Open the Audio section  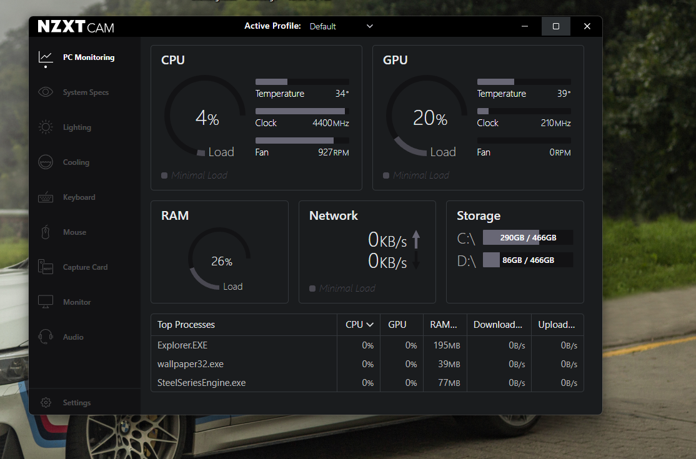(x=73, y=337)
